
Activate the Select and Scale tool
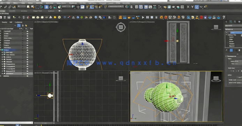coord(55,7)
